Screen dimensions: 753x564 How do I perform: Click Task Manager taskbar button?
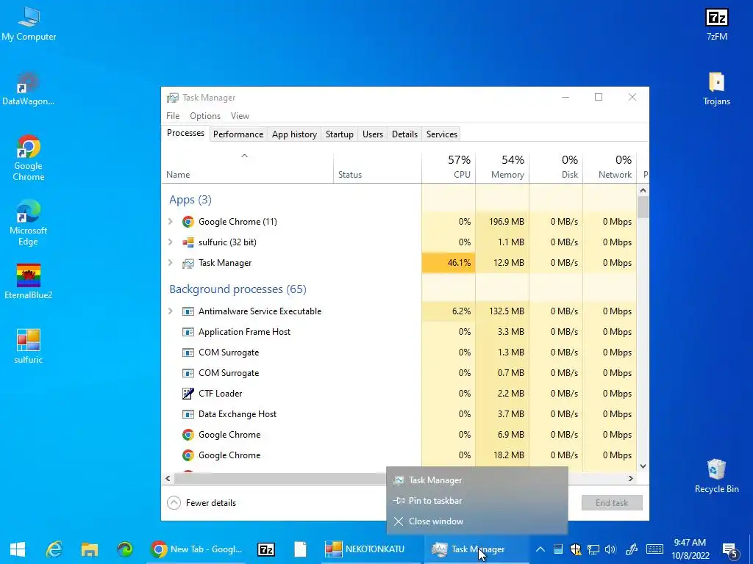pos(476,549)
